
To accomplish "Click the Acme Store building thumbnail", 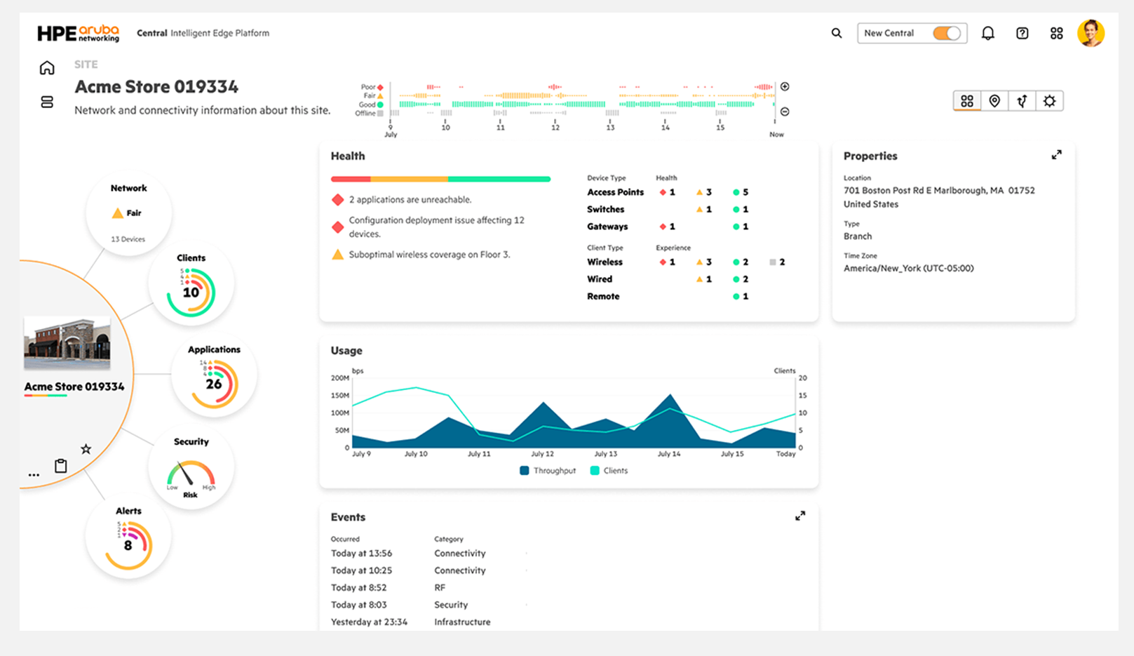I will 67,342.
